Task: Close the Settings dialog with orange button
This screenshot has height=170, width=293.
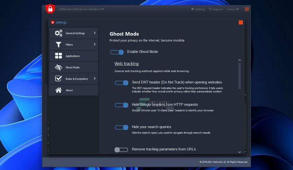Action: pos(241,22)
